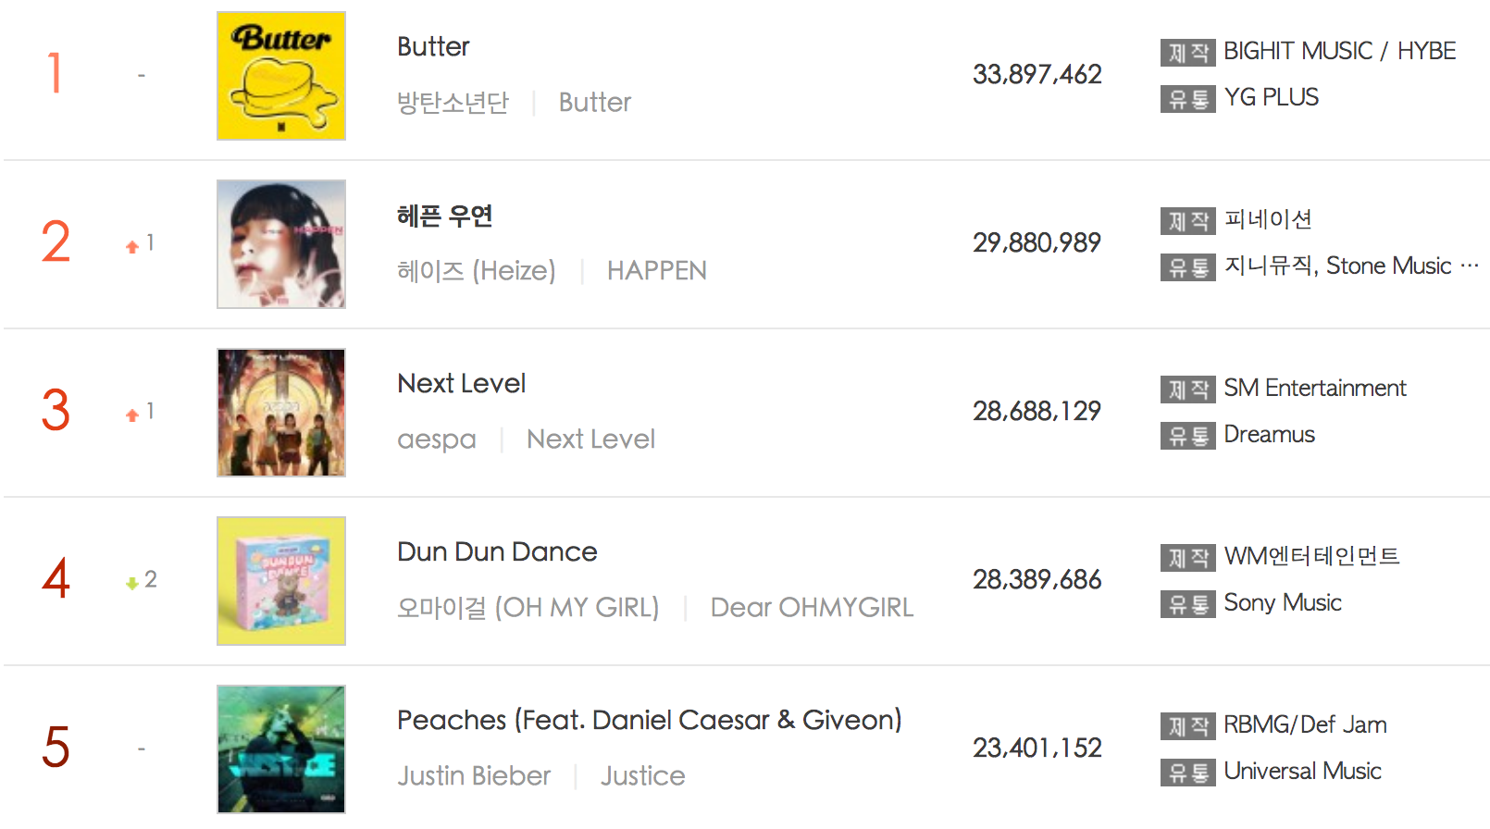Open the Dun Dun Dance album artwork
1490x829 pixels.
[280, 581]
